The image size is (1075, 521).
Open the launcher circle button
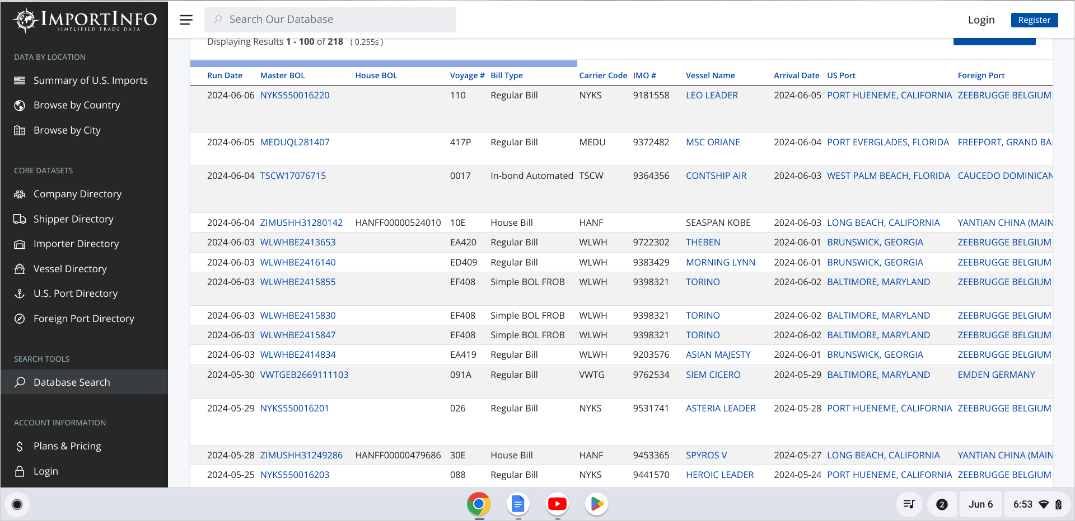pos(17,505)
